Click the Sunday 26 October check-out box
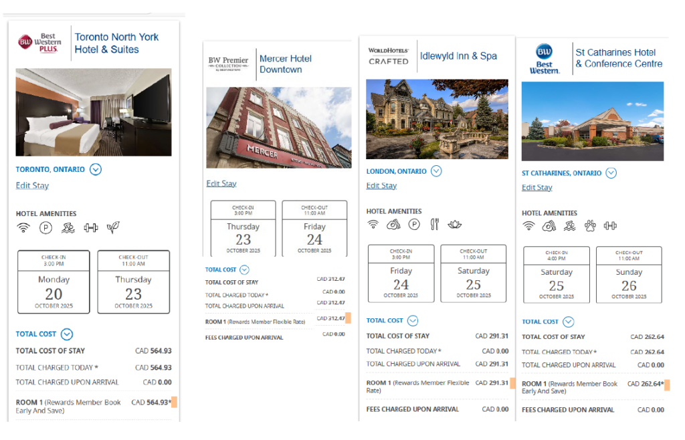The image size is (685, 440). point(629,275)
